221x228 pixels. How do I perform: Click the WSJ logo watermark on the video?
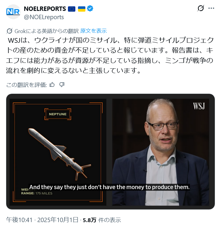[199, 106]
